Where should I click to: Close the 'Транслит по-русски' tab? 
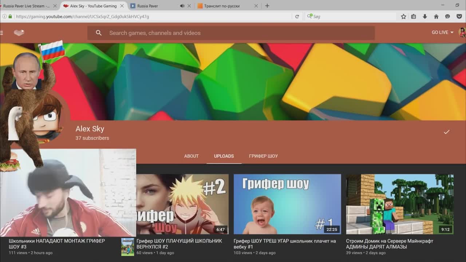256,6
